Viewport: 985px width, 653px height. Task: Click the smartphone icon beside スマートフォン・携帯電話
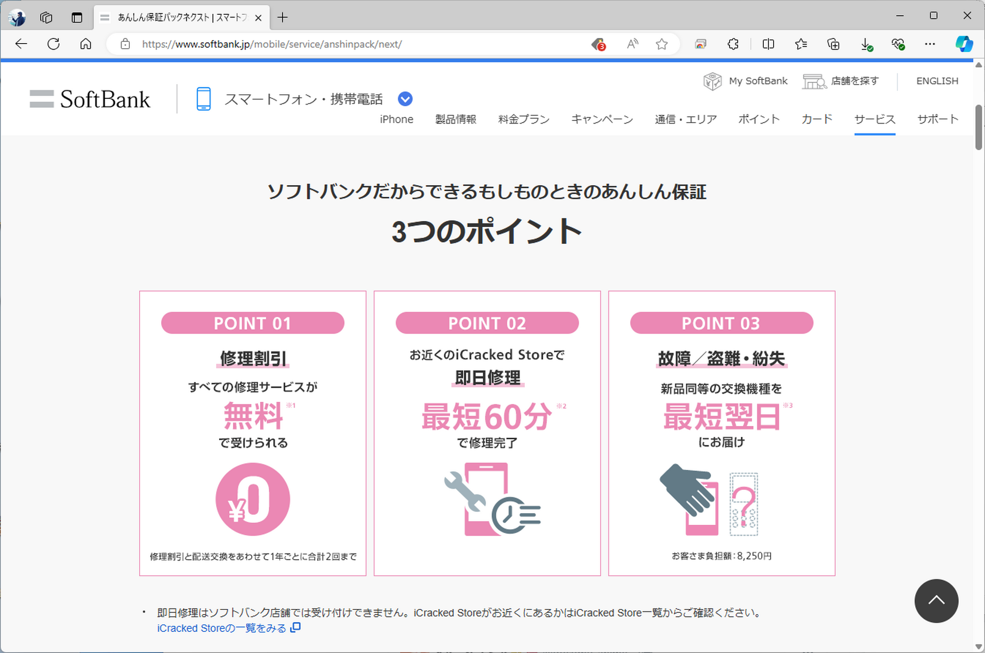[x=204, y=98]
